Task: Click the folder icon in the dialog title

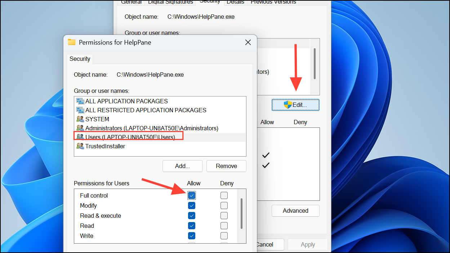Action: (71, 42)
